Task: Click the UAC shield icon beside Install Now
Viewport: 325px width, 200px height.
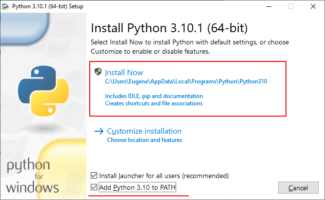Action: pos(99,72)
